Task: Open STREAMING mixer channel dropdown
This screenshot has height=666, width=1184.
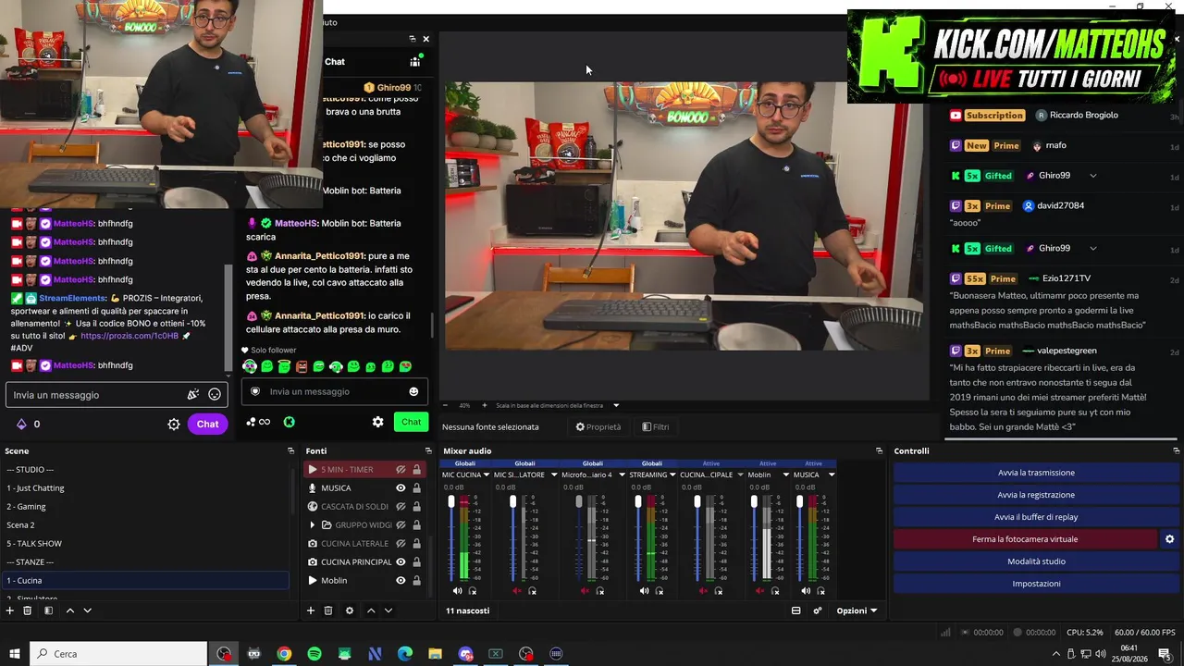Action: pos(672,475)
